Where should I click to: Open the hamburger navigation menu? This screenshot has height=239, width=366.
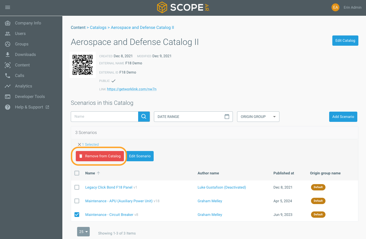[8, 7]
